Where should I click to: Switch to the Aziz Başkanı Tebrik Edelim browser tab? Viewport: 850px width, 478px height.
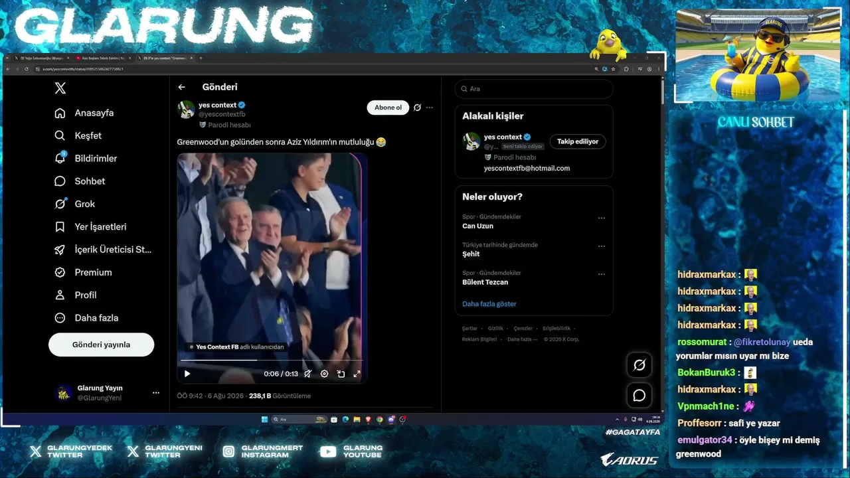[103, 58]
